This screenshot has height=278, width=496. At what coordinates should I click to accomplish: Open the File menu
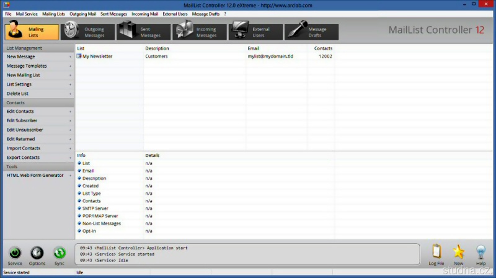tap(8, 14)
